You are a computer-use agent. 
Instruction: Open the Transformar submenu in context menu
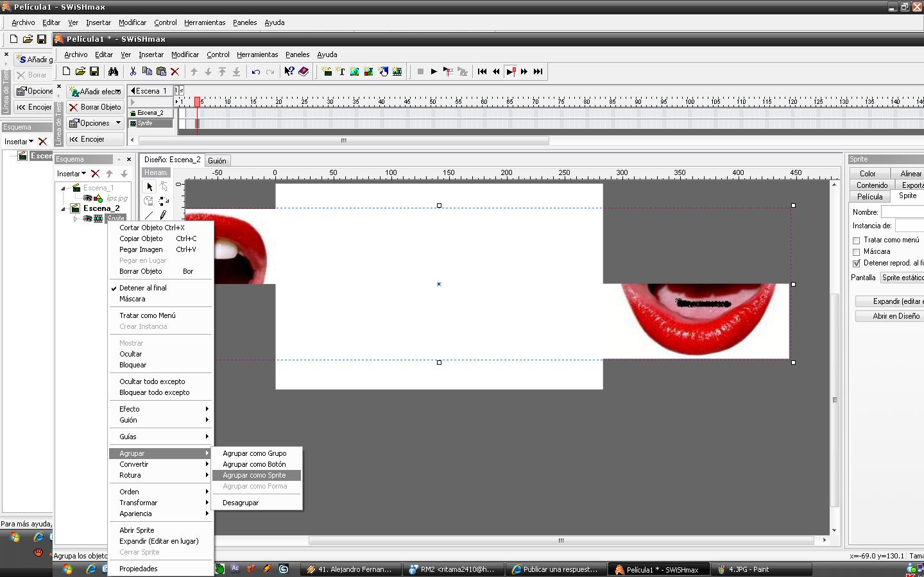pos(160,503)
